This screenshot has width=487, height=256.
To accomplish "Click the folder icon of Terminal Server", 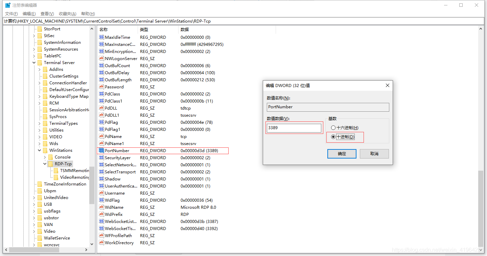I will point(40,62).
